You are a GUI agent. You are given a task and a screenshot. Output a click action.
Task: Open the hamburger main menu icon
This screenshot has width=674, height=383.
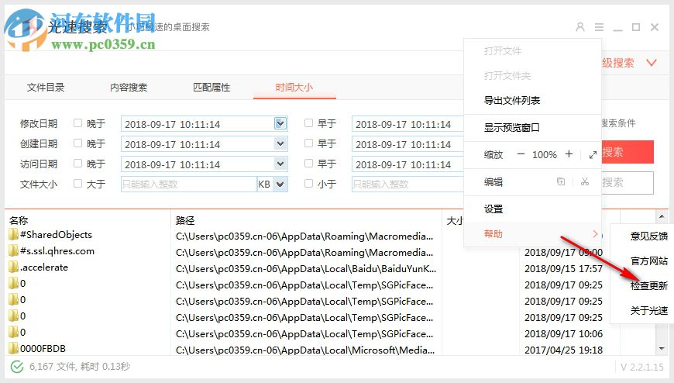(599, 27)
